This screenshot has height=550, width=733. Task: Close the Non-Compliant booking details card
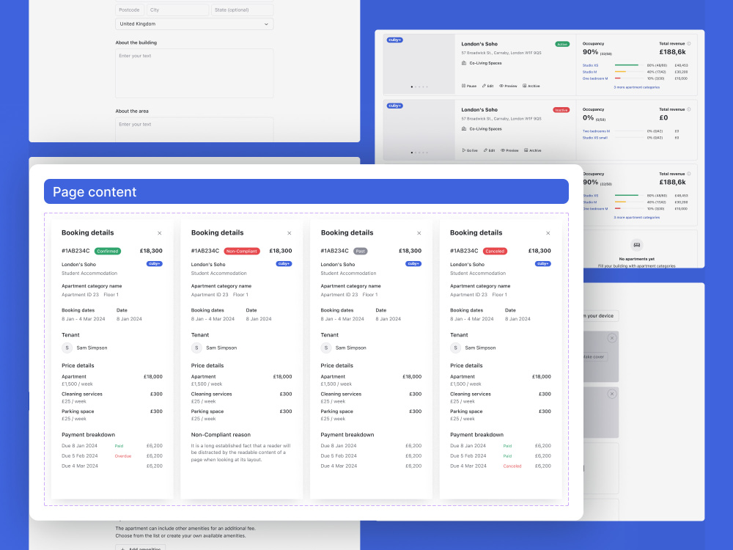coord(290,233)
